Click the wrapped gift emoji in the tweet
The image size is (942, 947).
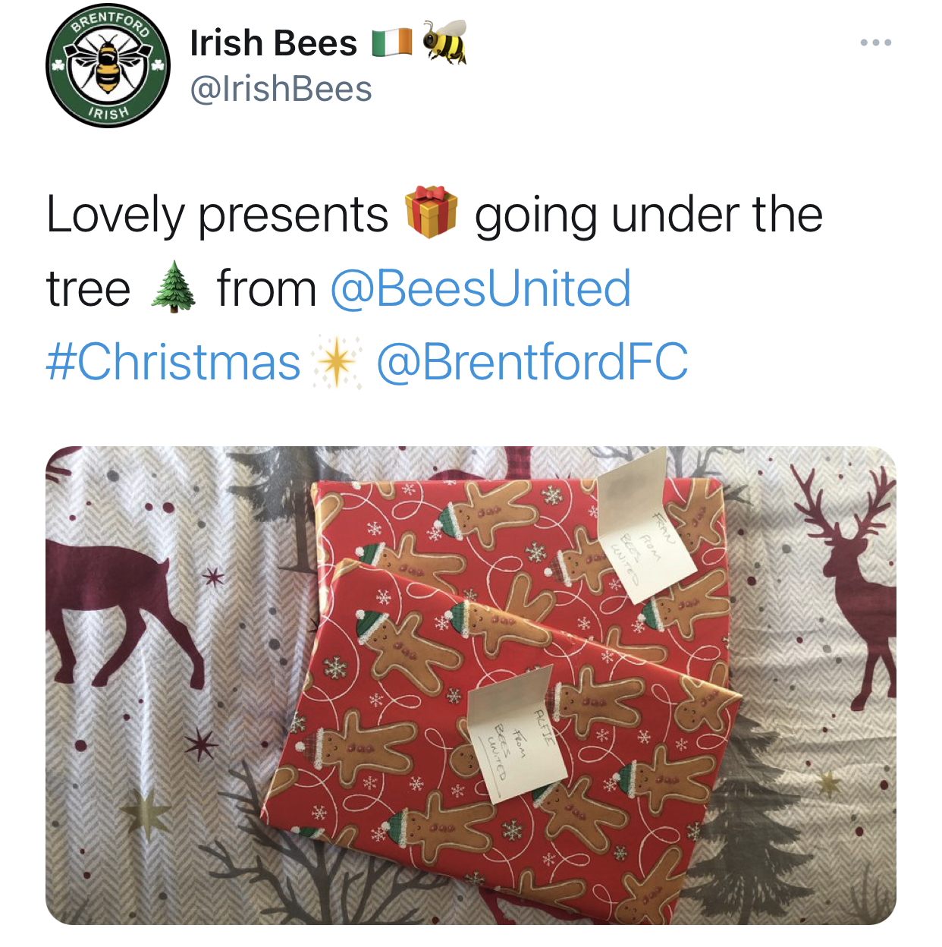(x=432, y=212)
